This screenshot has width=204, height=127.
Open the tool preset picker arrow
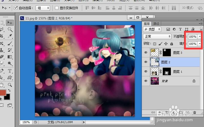coord(9,8)
